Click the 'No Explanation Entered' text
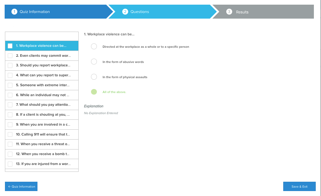The width and height of the screenshot is (321, 196). (101, 113)
